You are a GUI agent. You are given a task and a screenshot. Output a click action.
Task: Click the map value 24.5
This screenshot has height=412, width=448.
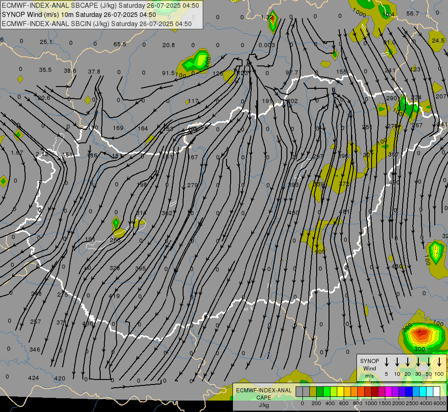click(x=438, y=41)
